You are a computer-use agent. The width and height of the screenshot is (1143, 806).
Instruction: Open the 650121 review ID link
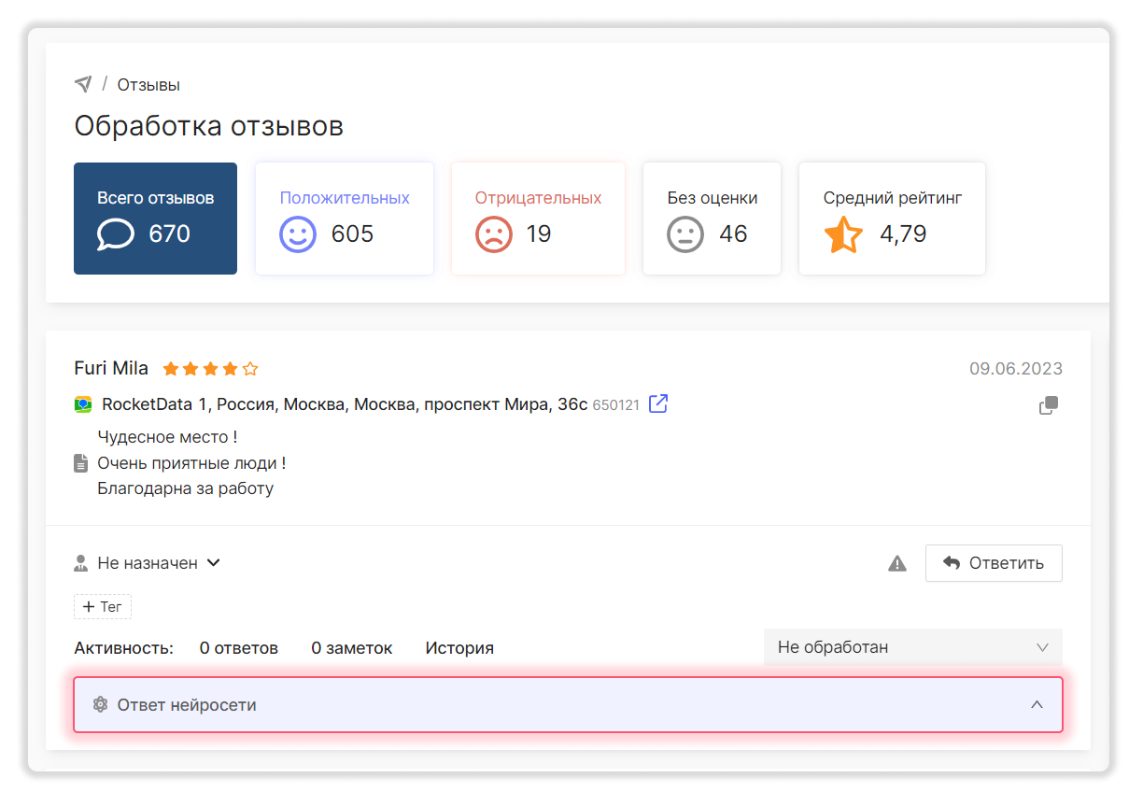[614, 404]
